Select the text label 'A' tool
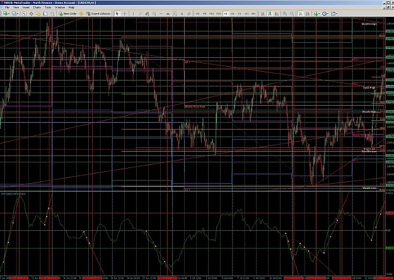Screen dimensions: 394x280 point(182,14)
